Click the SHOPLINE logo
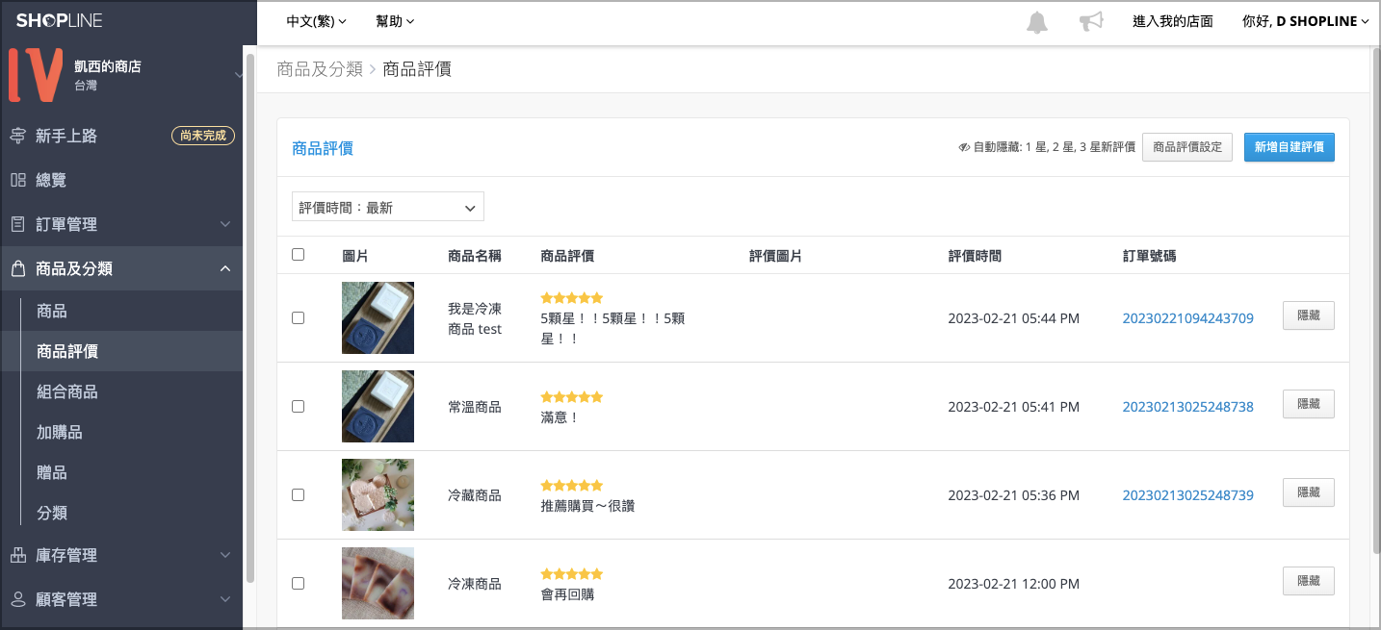Screen dimensions: 1381x630 tap(59, 21)
